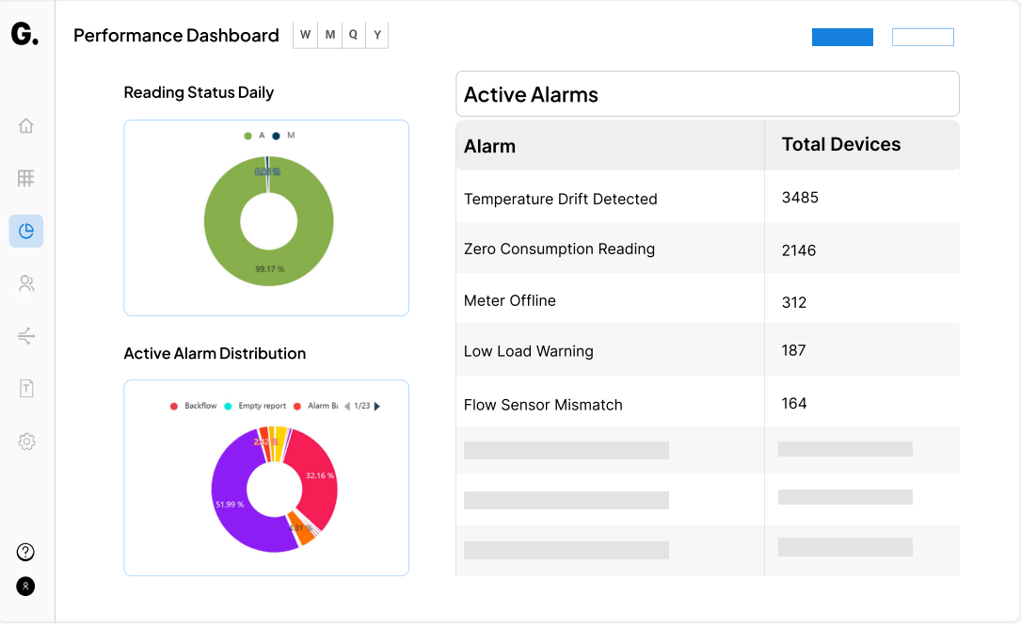Click the 312 device count
This screenshot has height=628, width=1021.
(794, 303)
